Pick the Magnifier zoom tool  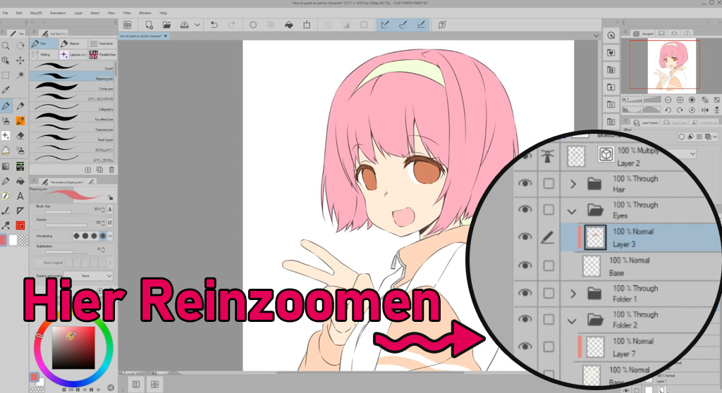tap(6, 45)
